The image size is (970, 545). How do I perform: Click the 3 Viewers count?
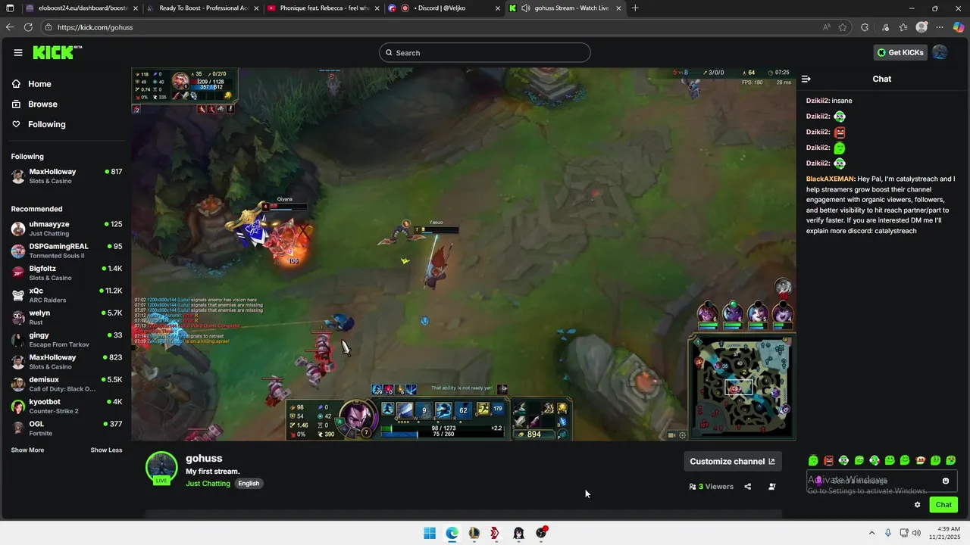[712, 487]
